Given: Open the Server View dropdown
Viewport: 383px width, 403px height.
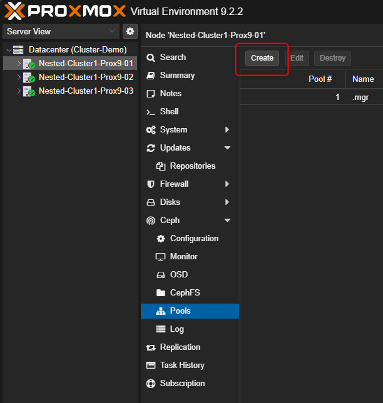Looking at the screenshot, I should click(61, 31).
